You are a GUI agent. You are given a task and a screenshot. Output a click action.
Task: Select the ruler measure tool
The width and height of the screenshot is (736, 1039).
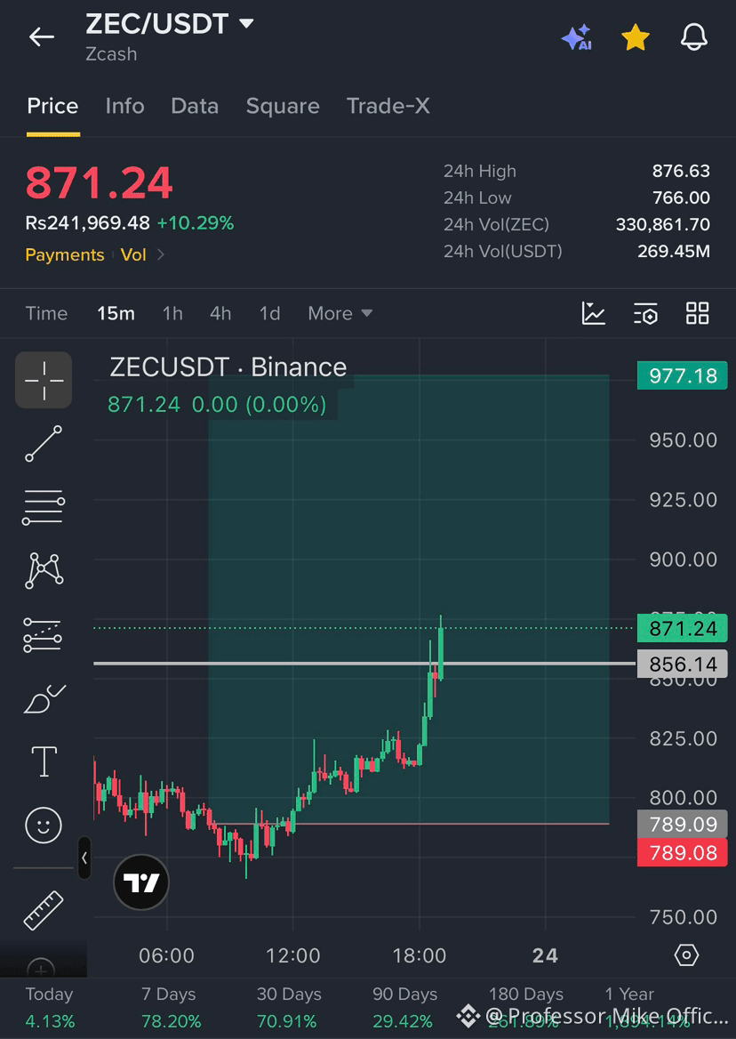[x=44, y=910]
